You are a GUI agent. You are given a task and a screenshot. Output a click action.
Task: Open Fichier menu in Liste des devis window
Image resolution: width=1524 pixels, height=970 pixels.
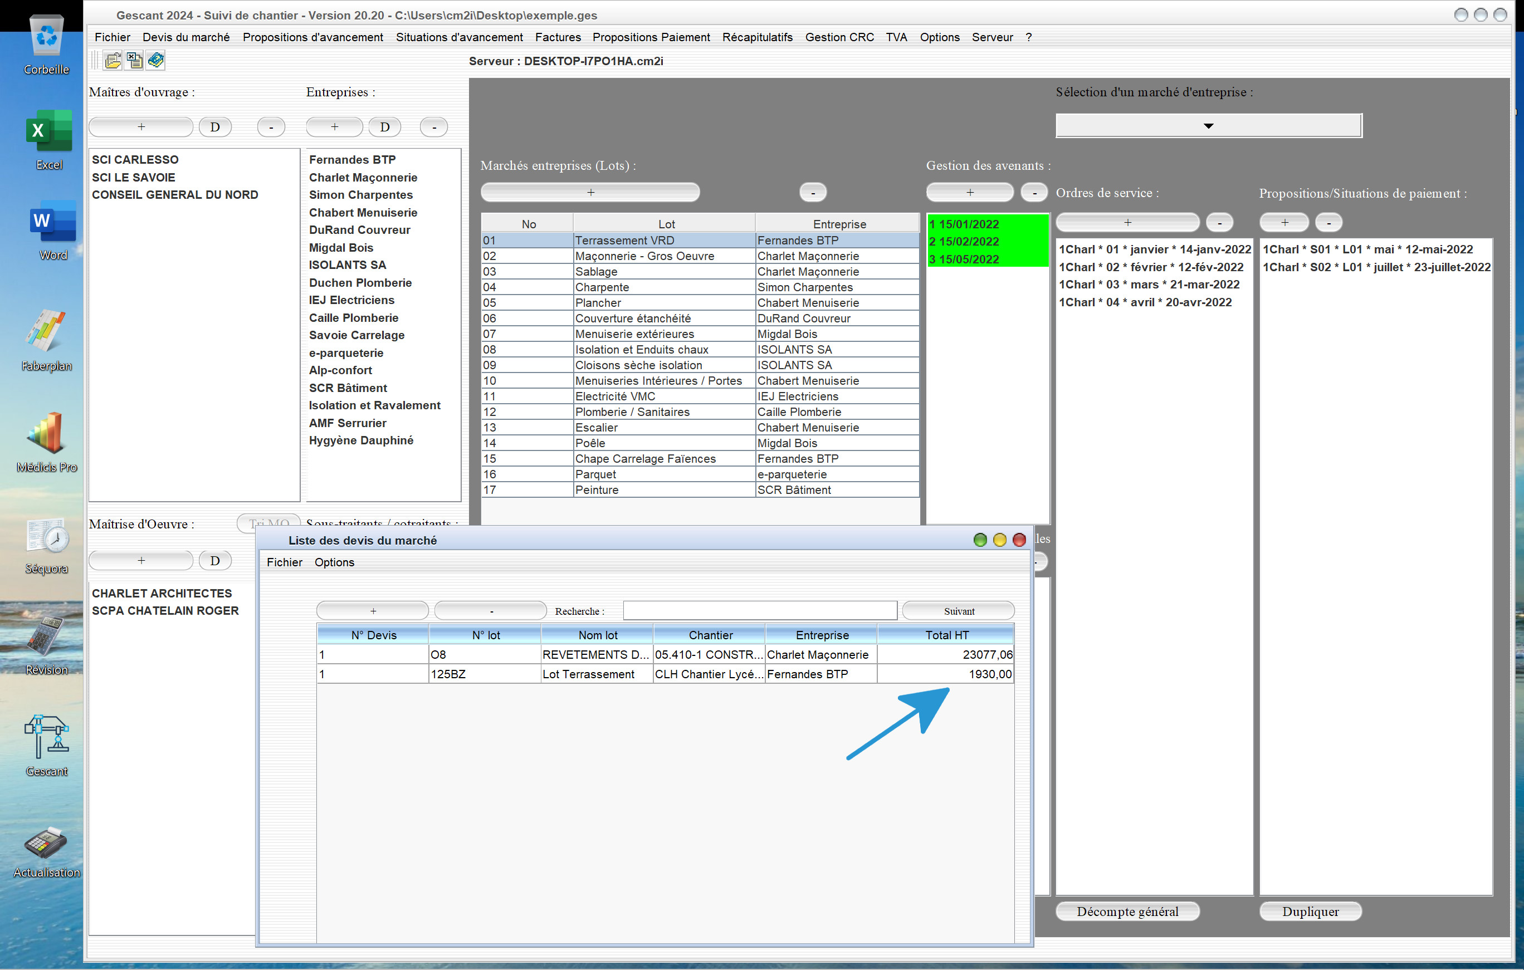(284, 562)
